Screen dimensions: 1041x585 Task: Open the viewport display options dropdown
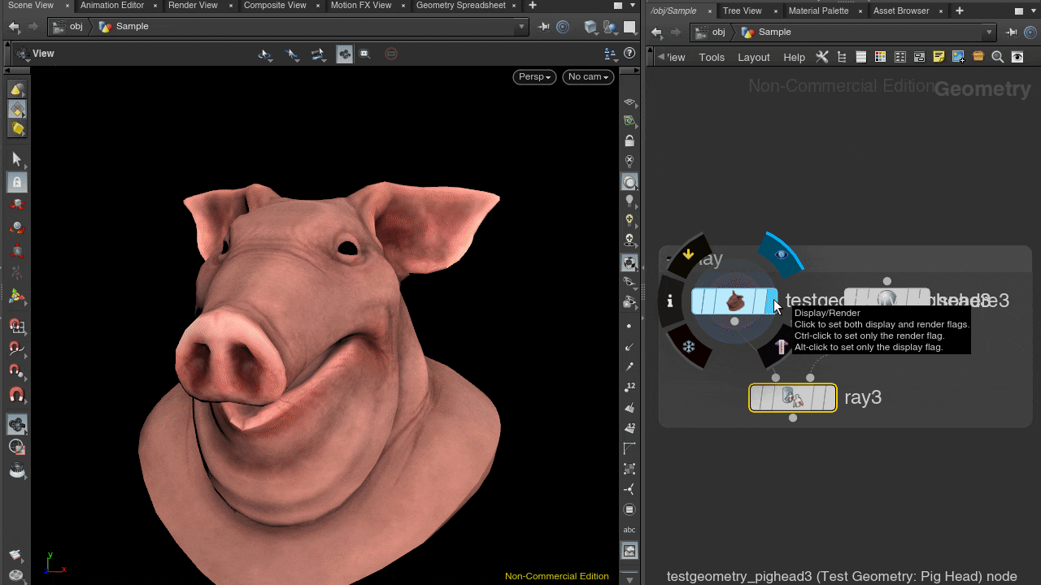click(611, 54)
